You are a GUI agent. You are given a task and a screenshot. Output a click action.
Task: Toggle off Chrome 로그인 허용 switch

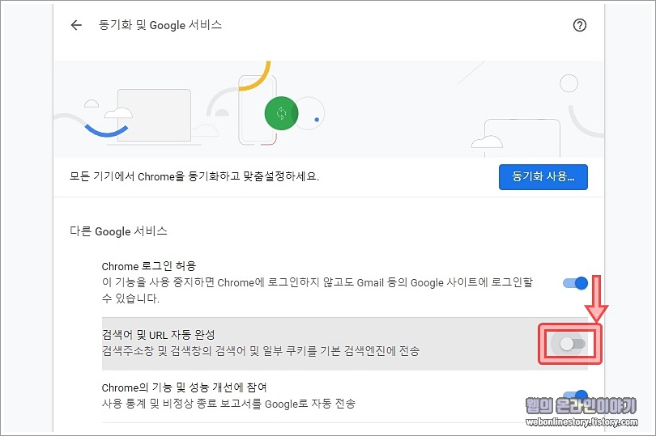575,283
